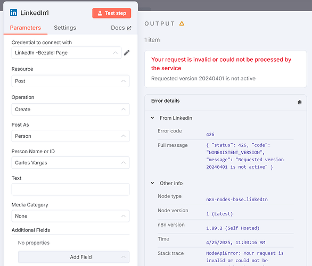Screen dimensions: 312x266
Task: Open the credential dropdown LinkedIn -Bezalel Page
Action: pyautogui.click(x=67, y=53)
